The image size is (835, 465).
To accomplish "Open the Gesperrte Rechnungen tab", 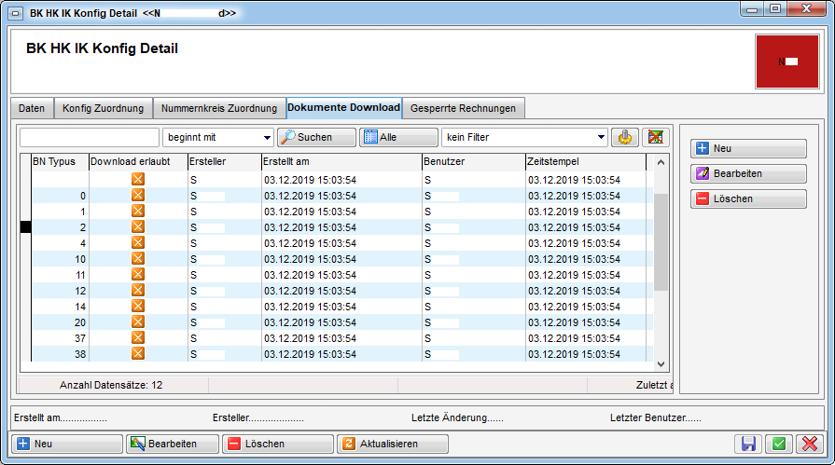I will coord(464,108).
